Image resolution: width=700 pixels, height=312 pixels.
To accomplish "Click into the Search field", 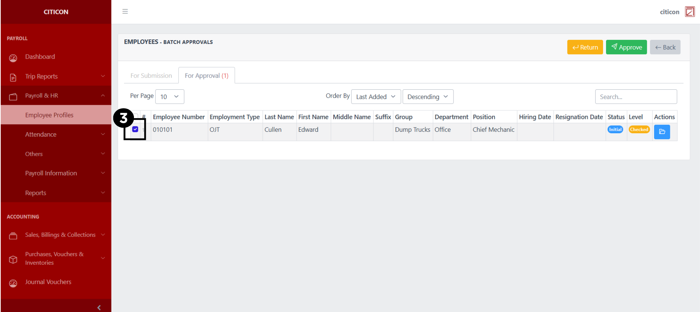I will (636, 97).
